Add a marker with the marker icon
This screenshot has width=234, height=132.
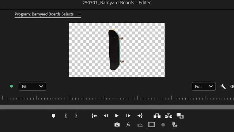pos(54,116)
